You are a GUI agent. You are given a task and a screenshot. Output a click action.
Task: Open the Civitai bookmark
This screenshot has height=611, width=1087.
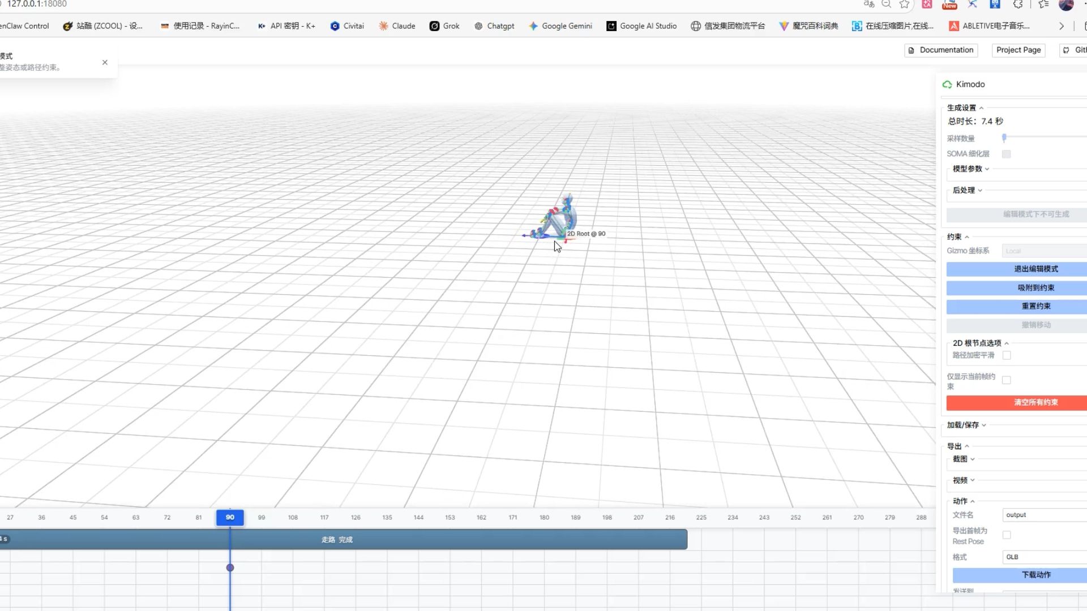click(x=347, y=26)
